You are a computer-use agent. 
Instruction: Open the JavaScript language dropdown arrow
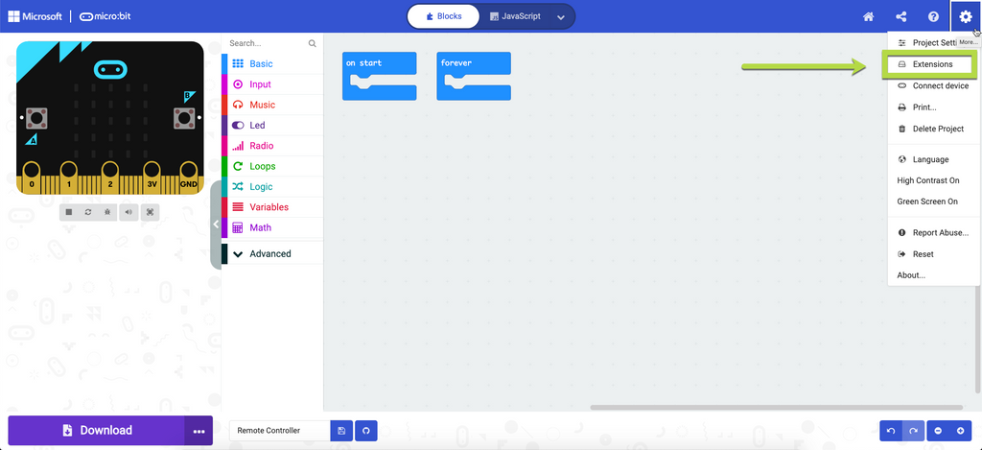561,16
